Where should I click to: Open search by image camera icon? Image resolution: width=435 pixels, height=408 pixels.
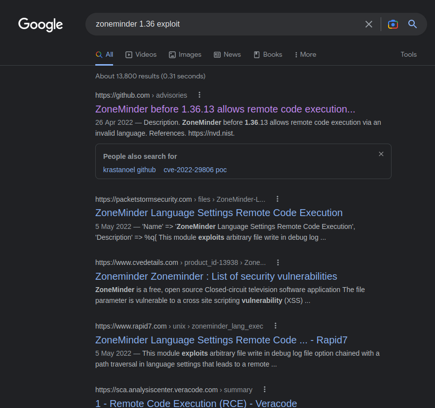coord(393,24)
